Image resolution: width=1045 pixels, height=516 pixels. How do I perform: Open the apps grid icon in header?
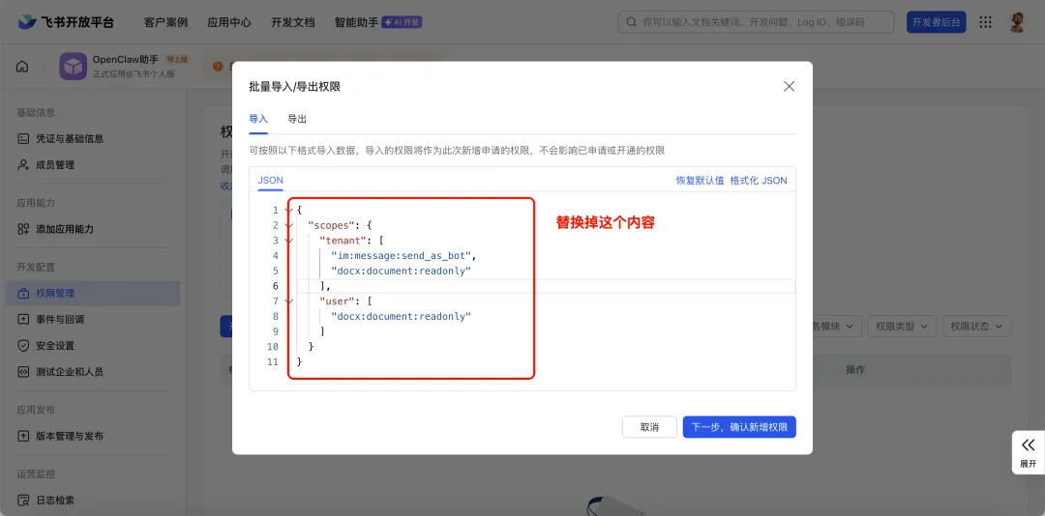pos(985,22)
